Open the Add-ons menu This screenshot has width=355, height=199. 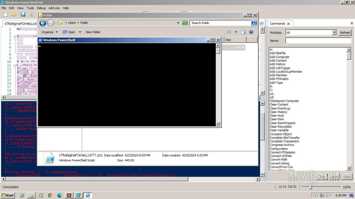54,8
